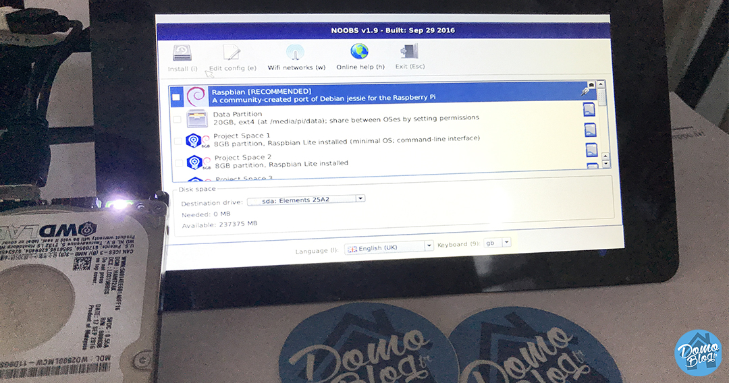Tick the Project Space 1 checkbox

pyautogui.click(x=178, y=141)
